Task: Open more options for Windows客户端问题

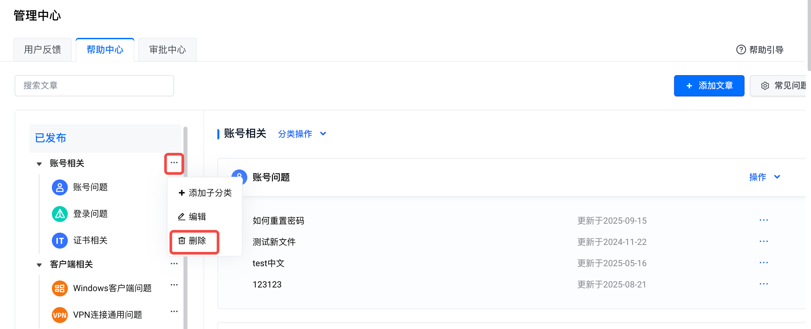Action: [174, 285]
